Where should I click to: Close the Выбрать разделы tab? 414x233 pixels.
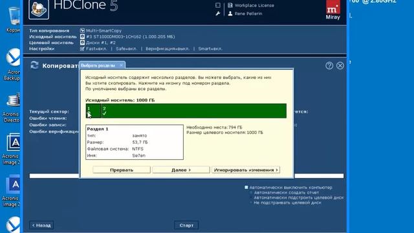(121, 65)
